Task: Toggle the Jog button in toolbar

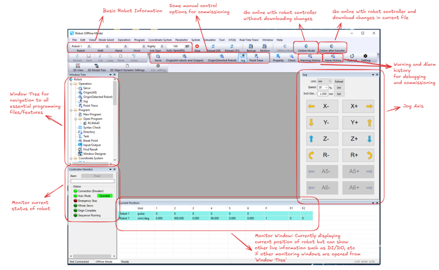Action: point(243,58)
